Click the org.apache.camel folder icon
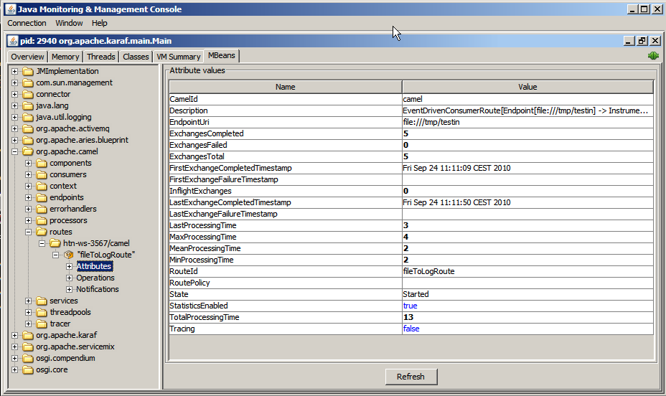Screen dimensions: 666x396 pyautogui.click(x=28, y=151)
